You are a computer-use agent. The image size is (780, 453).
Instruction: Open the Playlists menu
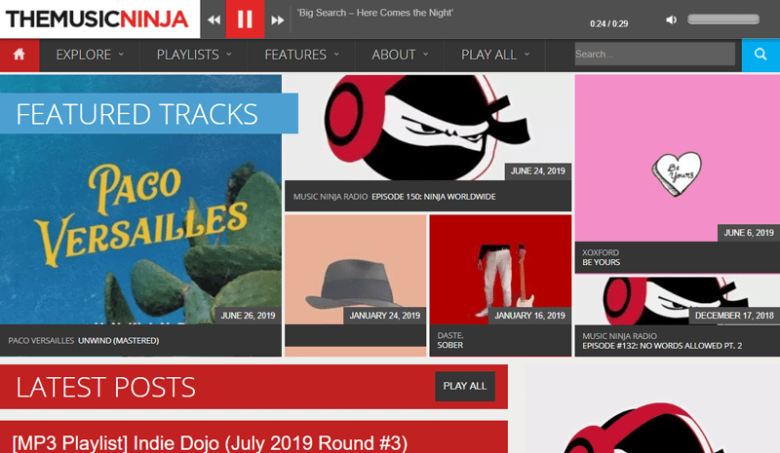pyautogui.click(x=194, y=55)
